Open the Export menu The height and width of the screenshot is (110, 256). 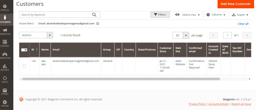(240, 15)
